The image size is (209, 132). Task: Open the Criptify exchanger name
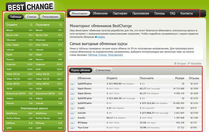point(81,108)
